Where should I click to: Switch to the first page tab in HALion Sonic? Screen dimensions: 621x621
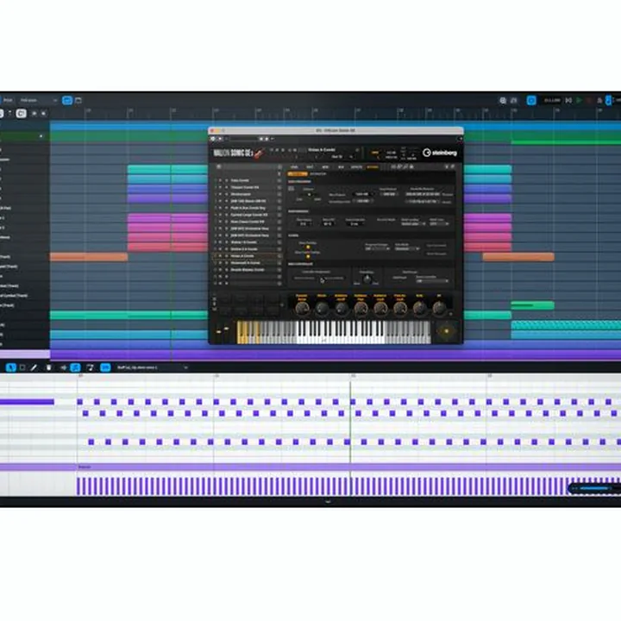[294, 167]
